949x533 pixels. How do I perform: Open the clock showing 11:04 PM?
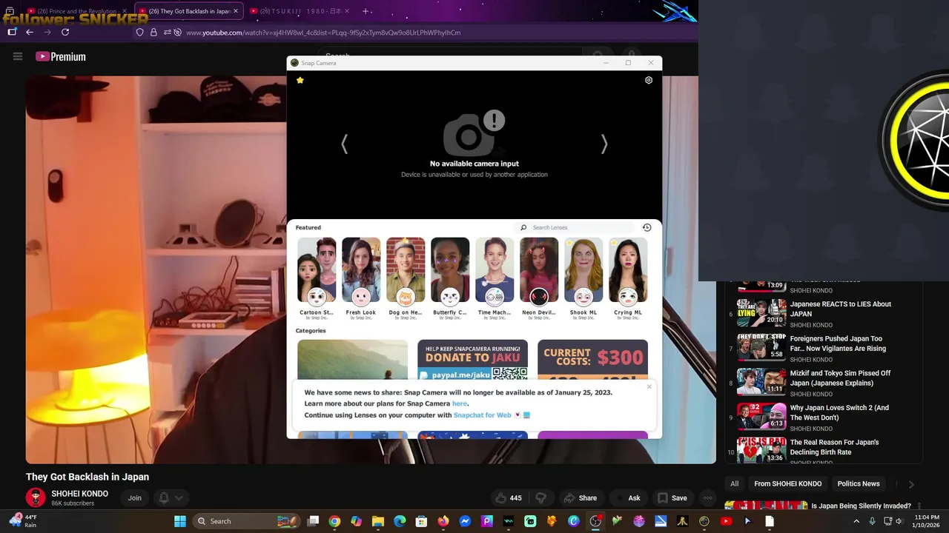point(927,521)
